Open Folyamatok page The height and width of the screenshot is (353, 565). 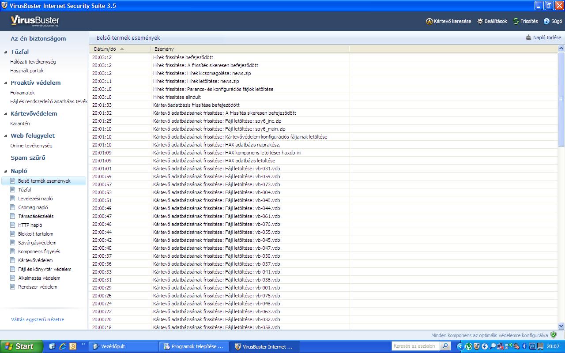pos(23,93)
